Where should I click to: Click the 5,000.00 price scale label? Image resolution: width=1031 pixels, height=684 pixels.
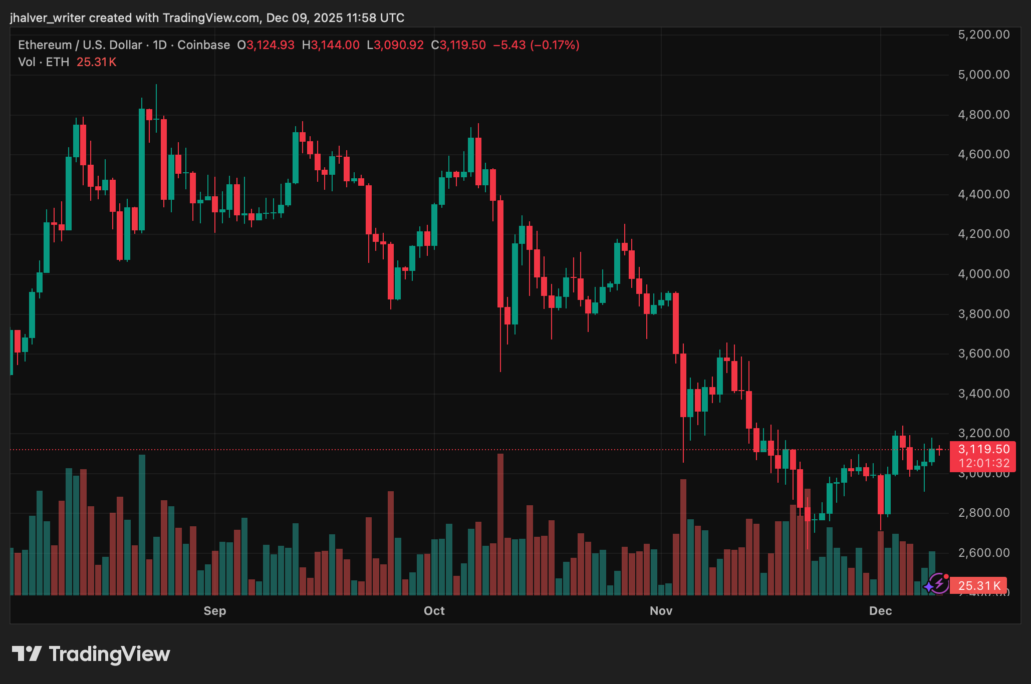click(x=983, y=75)
